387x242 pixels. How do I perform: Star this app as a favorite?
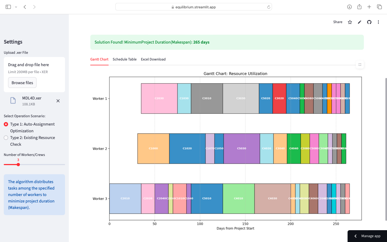click(x=350, y=22)
